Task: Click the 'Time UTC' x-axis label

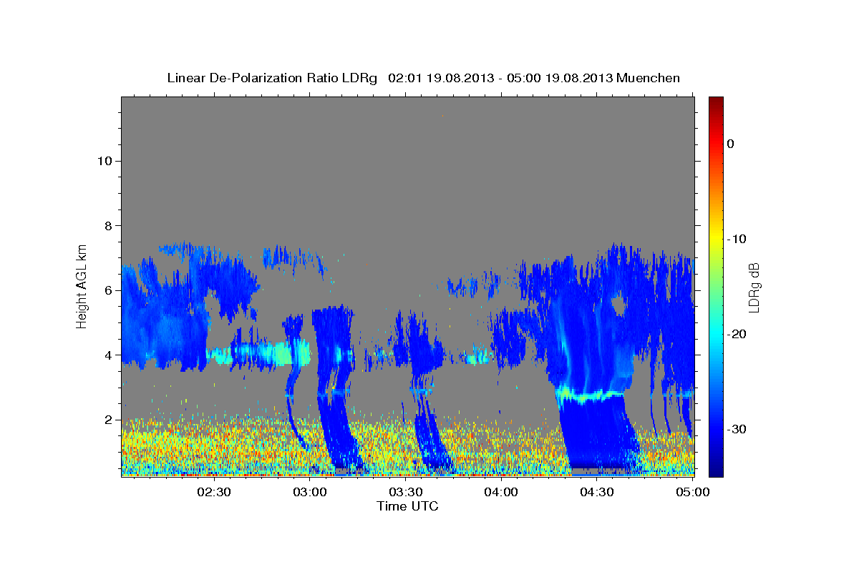Action: point(407,506)
